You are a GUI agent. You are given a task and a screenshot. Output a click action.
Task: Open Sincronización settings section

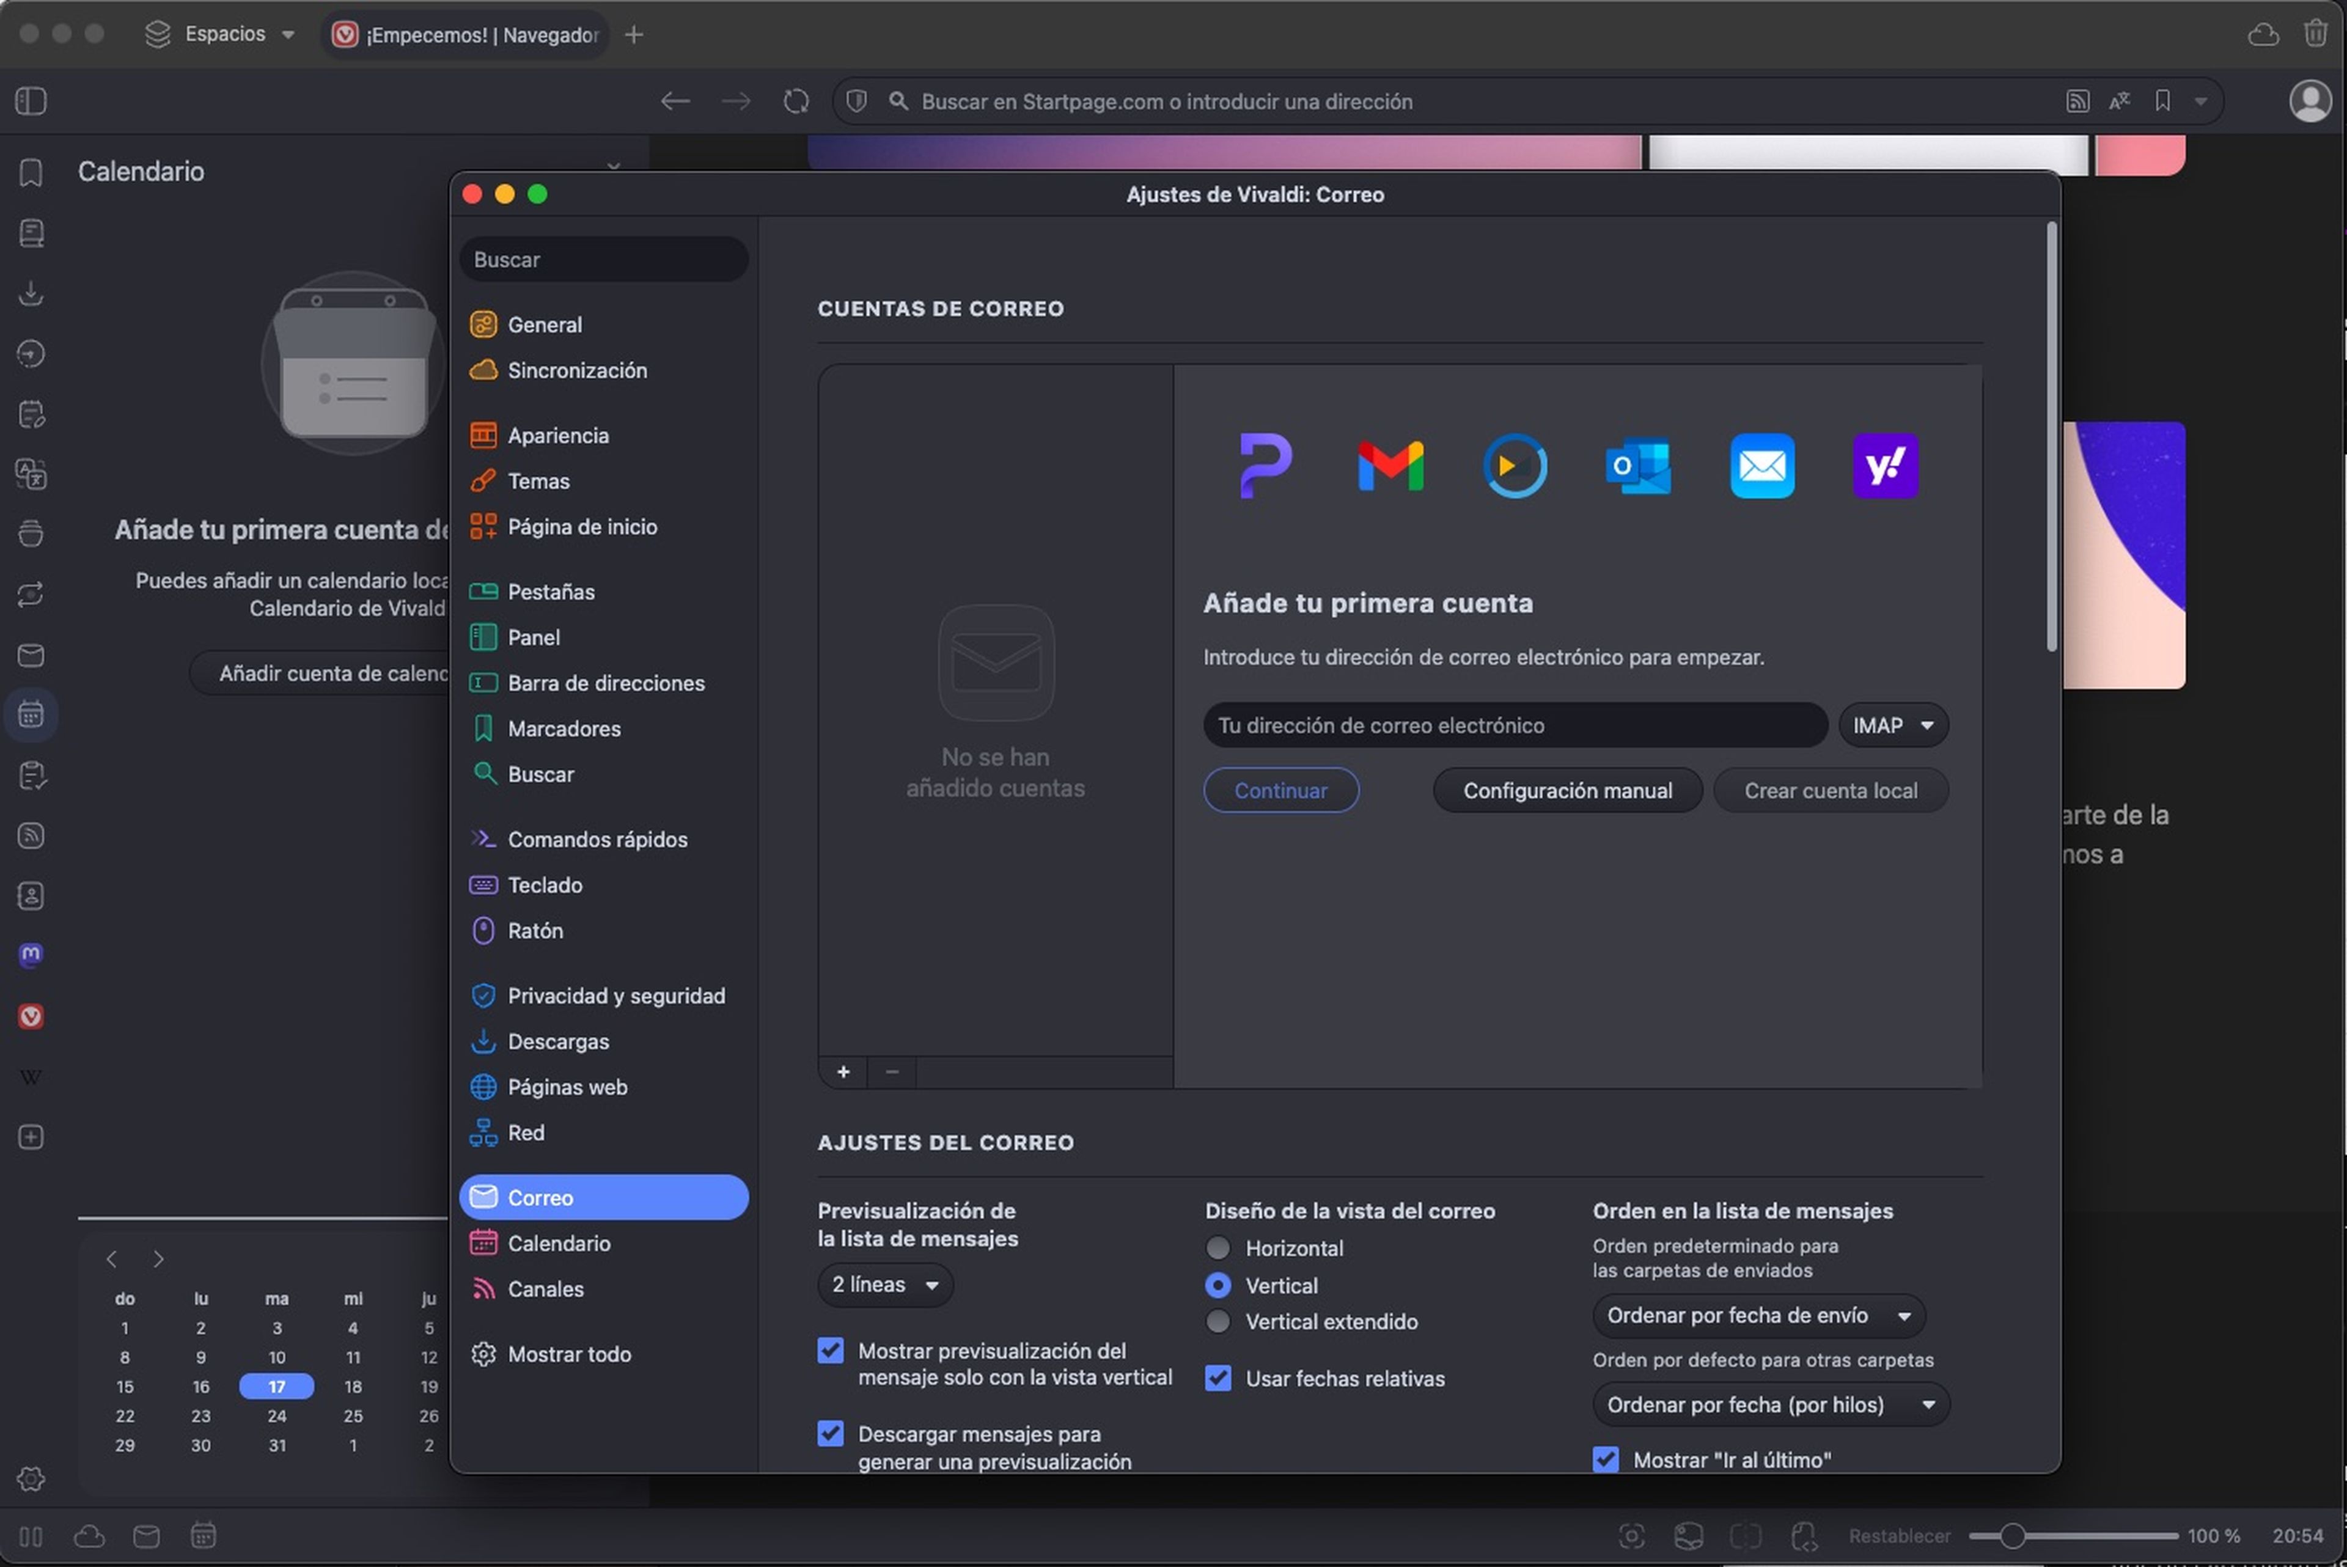[x=603, y=370]
